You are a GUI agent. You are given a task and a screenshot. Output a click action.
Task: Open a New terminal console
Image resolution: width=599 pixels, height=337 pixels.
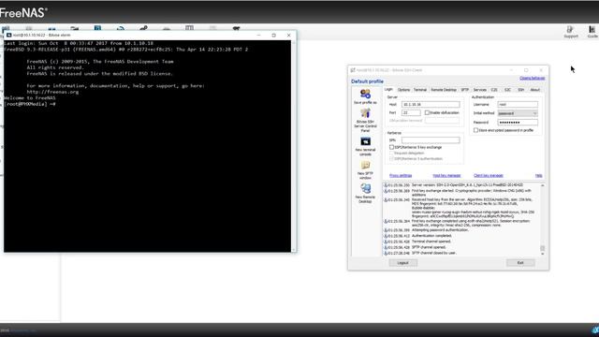coord(365,141)
